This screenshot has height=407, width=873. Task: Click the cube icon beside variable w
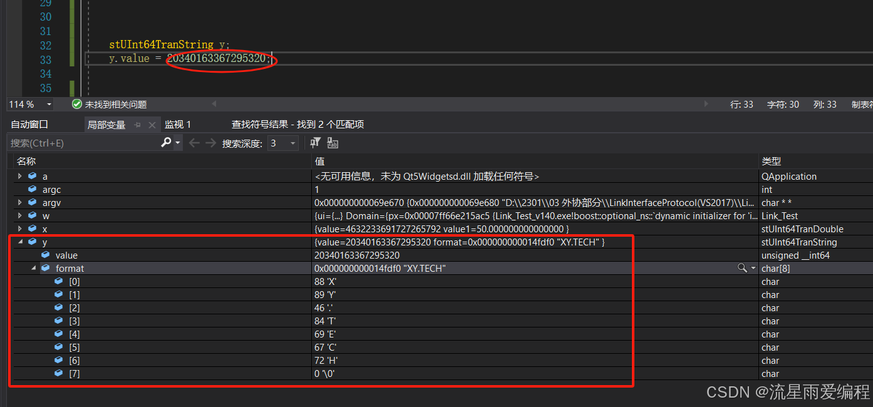(33, 215)
